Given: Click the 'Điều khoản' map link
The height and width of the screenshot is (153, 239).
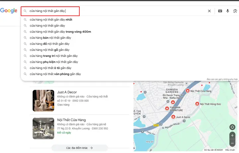Looking at the screenshot, I should (230, 150).
